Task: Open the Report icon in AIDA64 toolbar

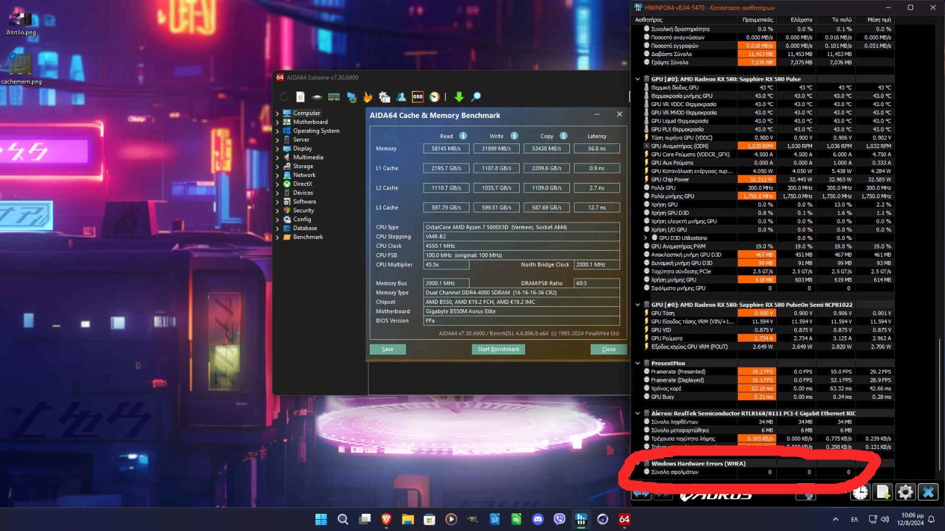Action: (300, 97)
